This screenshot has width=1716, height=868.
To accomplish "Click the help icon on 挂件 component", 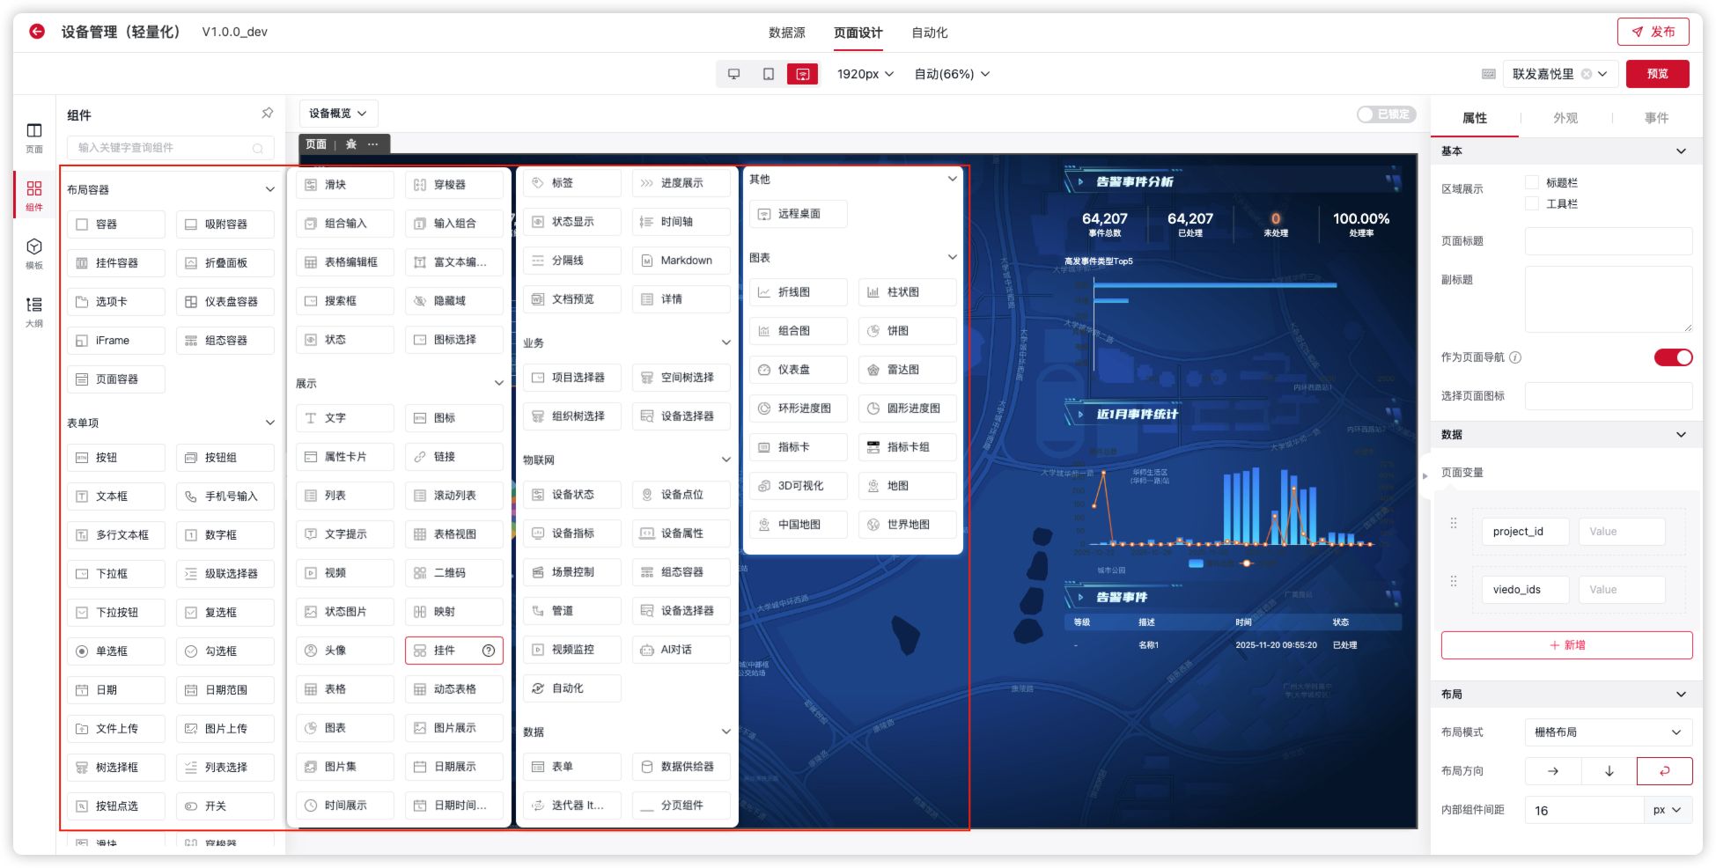I will tap(489, 651).
